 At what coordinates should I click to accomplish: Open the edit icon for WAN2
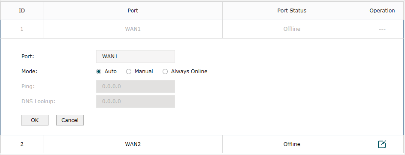pyautogui.click(x=382, y=144)
